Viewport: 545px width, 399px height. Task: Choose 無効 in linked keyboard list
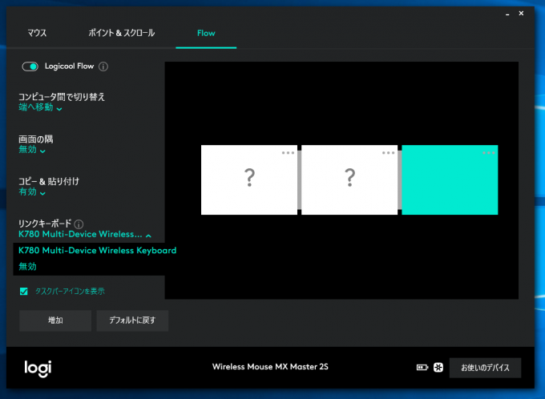click(x=27, y=267)
